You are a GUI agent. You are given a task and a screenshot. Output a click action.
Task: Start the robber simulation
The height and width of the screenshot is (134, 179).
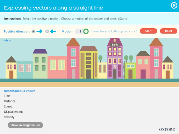tap(148, 31)
